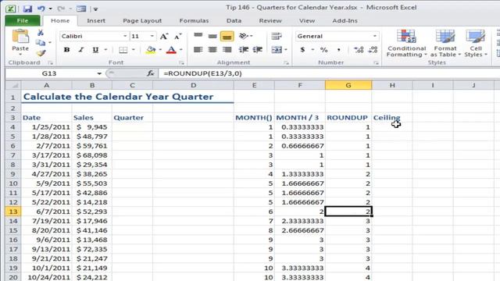Open Cell Styles gallery
The height and width of the screenshot is (281, 500).
pyautogui.click(x=476, y=44)
